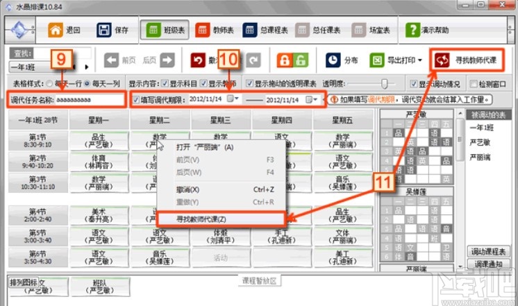Click Monday period 4 美术 cell

click(99, 216)
